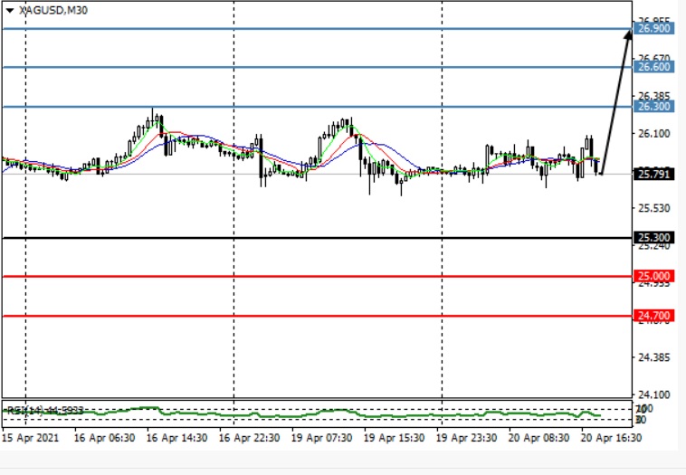This screenshot has width=686, height=475.
Task: Select the 26.900 price level tag
Action: pos(653,29)
